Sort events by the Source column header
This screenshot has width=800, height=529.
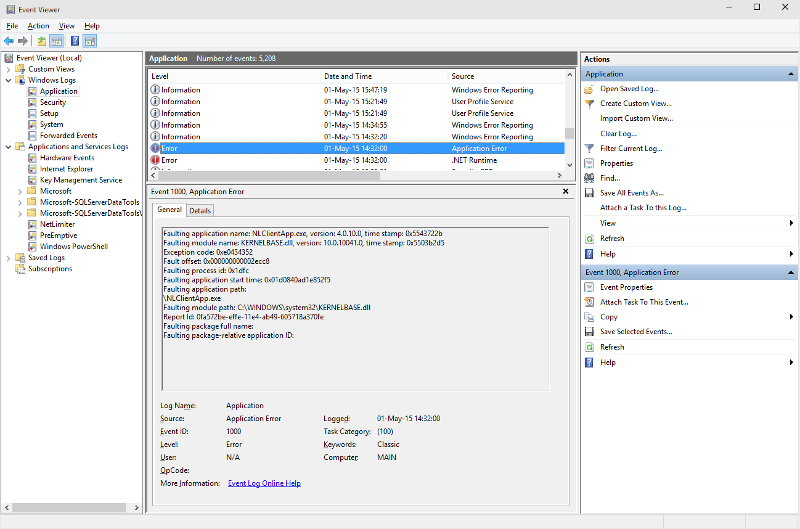[x=506, y=76]
